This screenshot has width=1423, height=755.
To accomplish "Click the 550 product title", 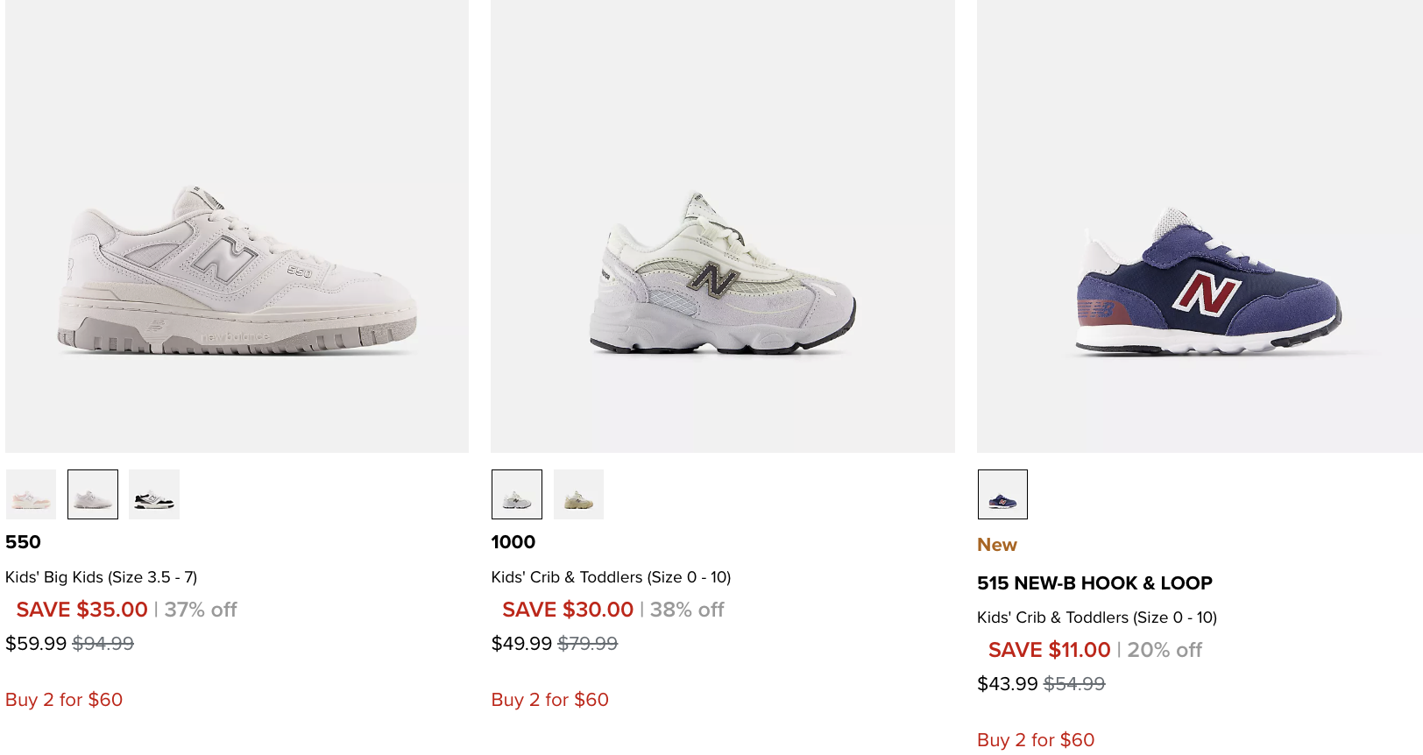I will point(23,542).
